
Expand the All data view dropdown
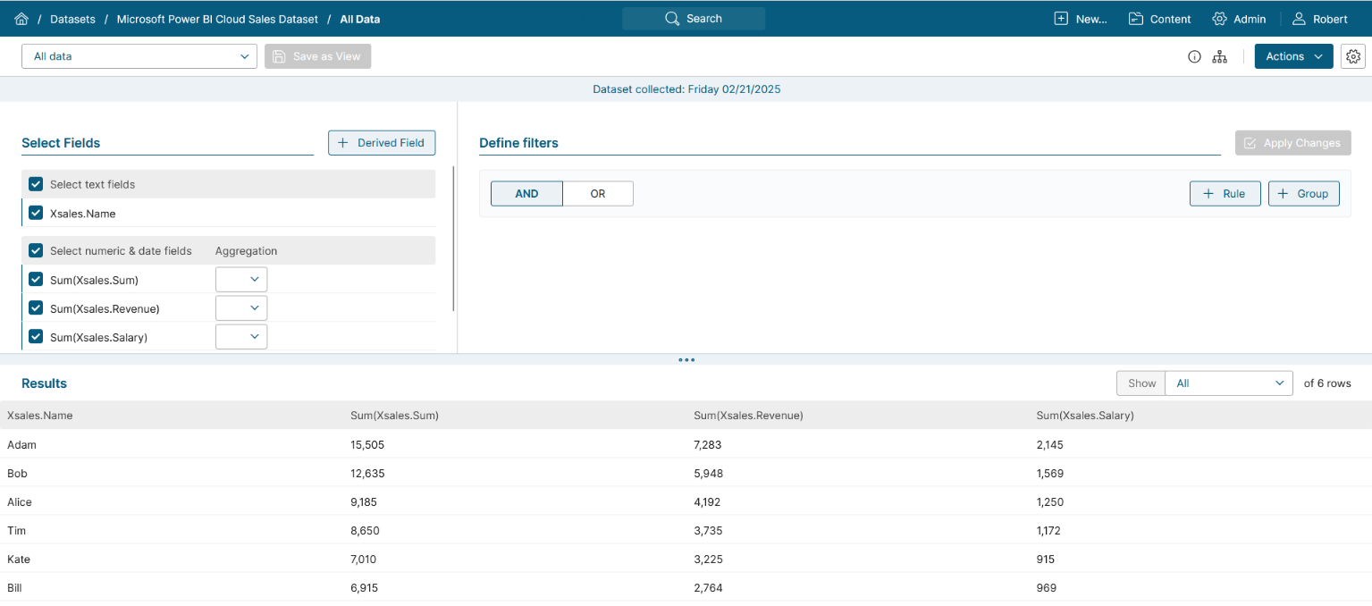139,56
